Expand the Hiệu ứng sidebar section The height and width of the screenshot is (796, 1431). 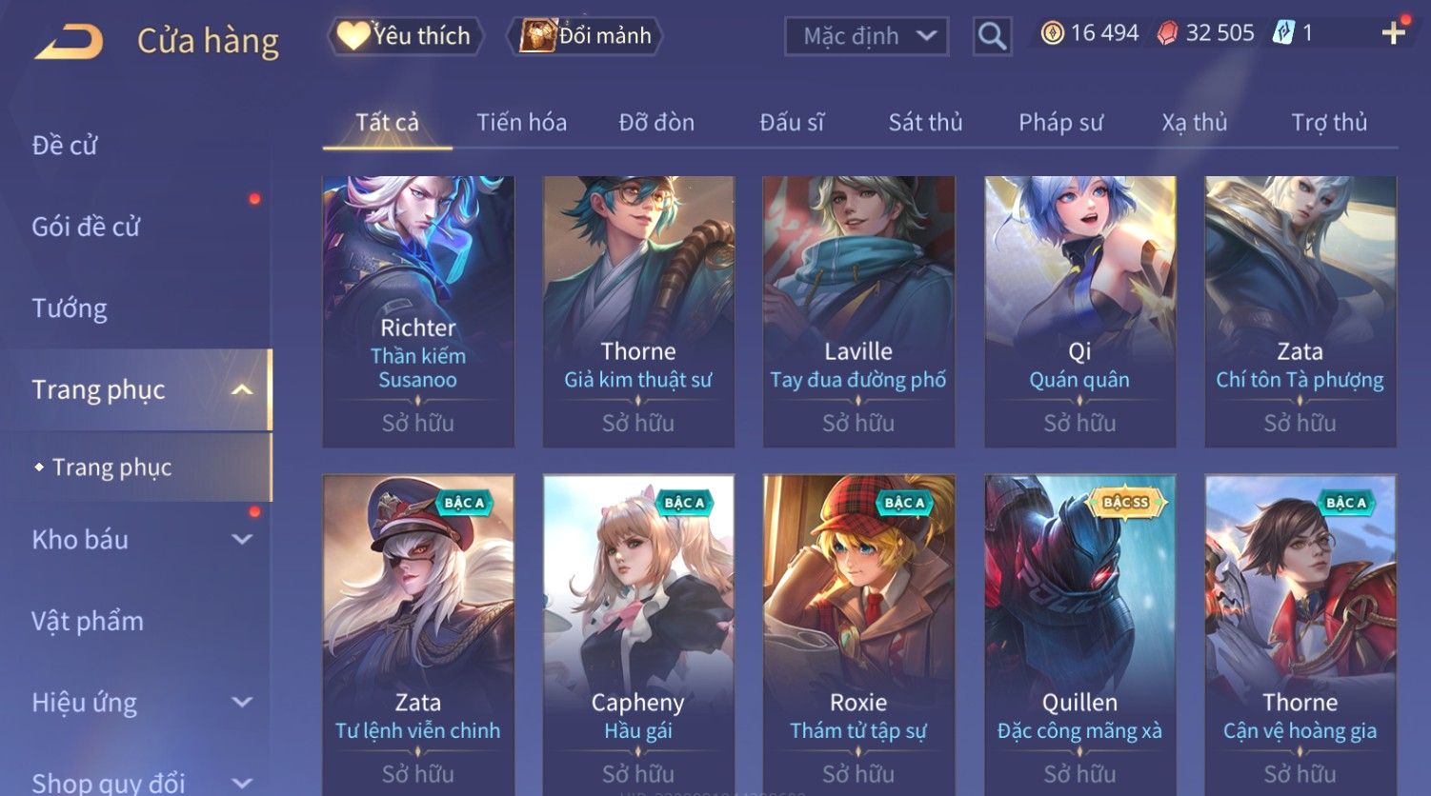(x=242, y=703)
